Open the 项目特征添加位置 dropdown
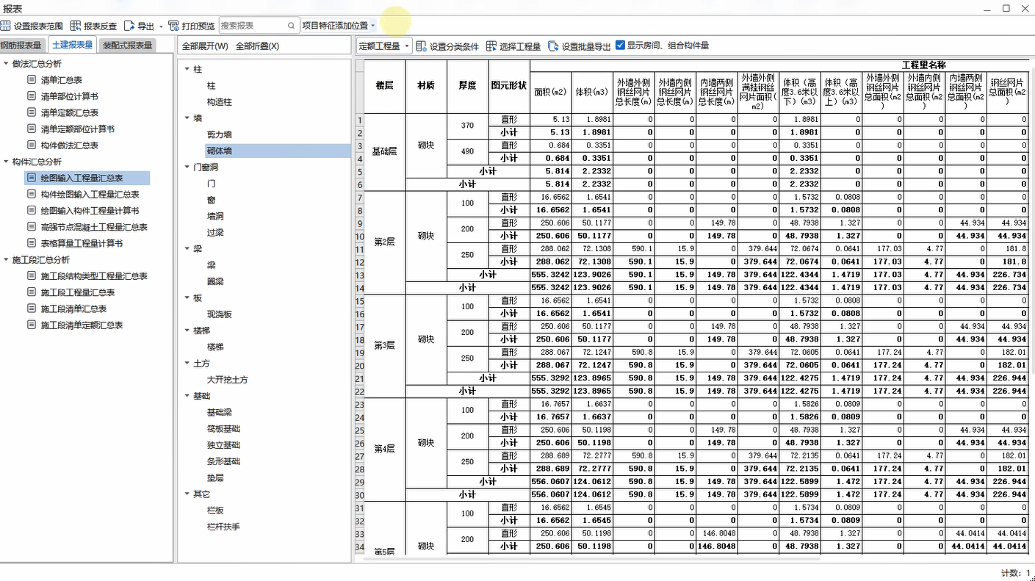The width and height of the screenshot is (1035, 581). (339, 26)
